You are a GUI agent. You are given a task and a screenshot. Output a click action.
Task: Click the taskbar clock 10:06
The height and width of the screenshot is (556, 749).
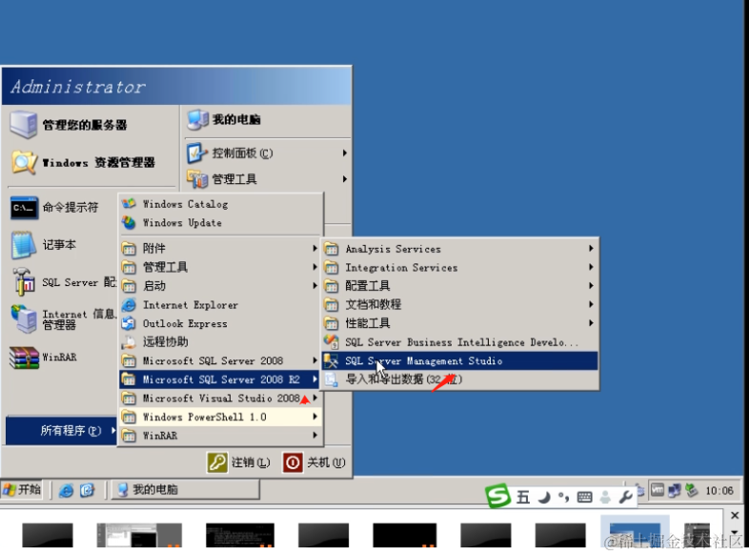click(x=719, y=491)
